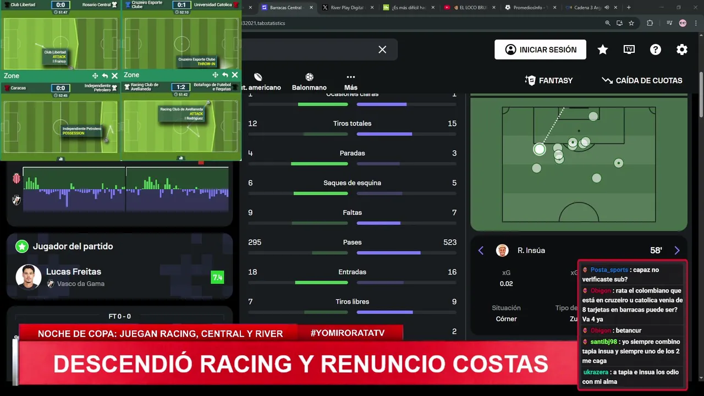Click the Club Libertad 0:0 score box

click(x=61, y=4)
